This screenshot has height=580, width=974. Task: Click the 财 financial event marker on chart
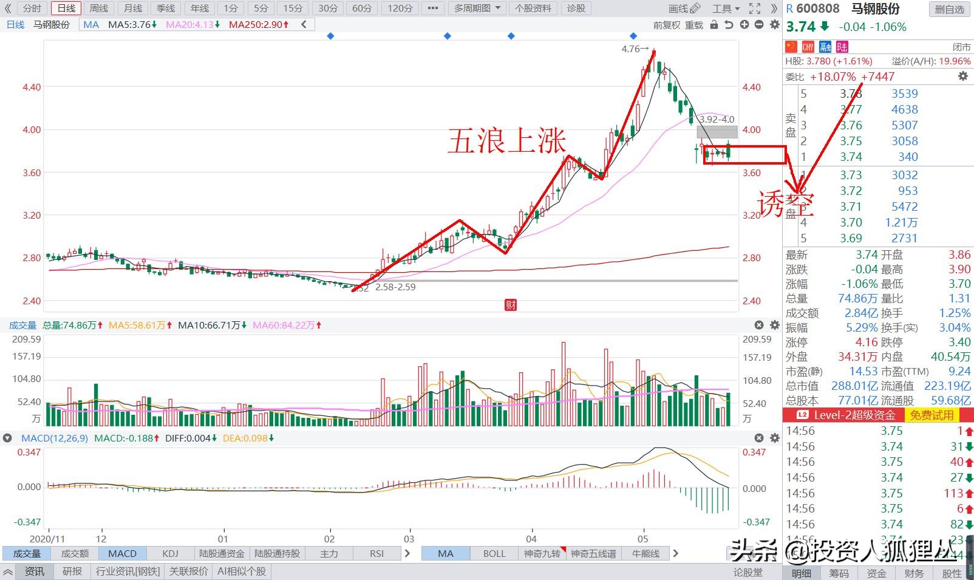pyautogui.click(x=511, y=305)
